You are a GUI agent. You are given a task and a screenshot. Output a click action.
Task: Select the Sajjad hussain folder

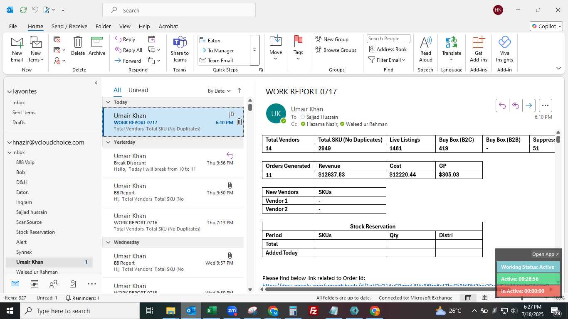31,212
